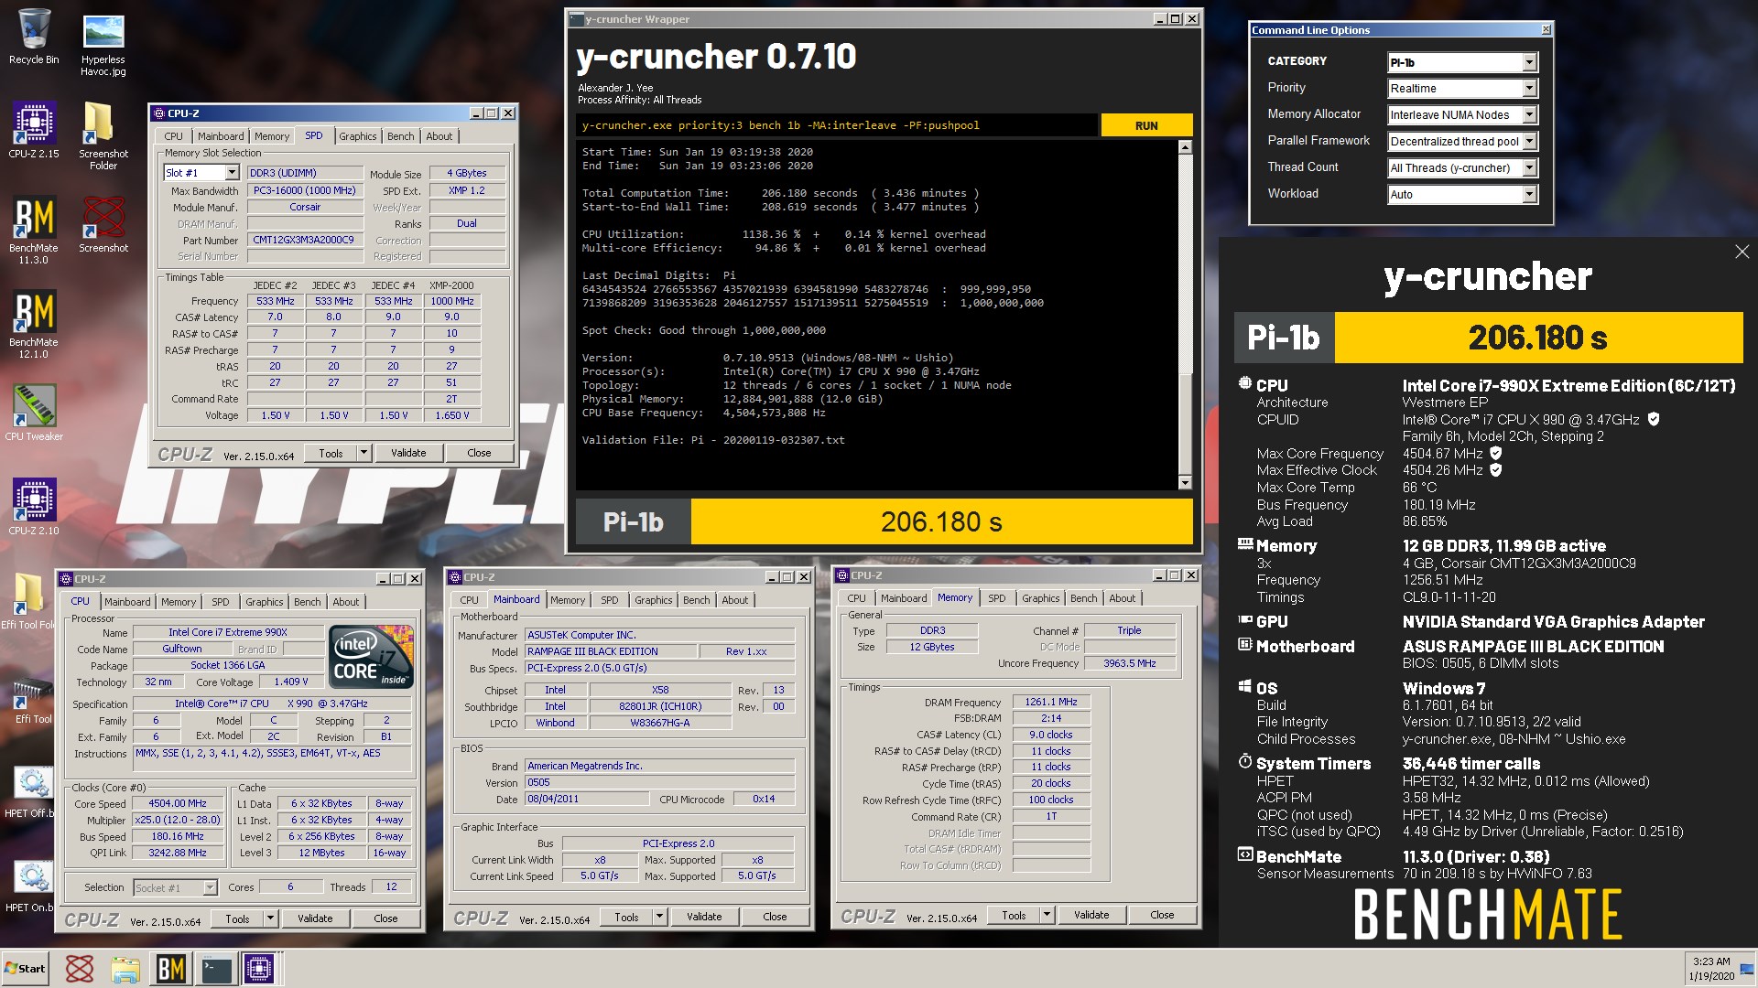Viewport: 1758px width, 988px height.
Task: Click the verified shield next to CPUID
Action: click(x=1654, y=419)
